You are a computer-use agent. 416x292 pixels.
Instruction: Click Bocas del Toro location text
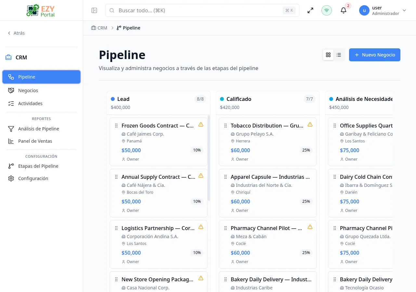tap(140, 192)
